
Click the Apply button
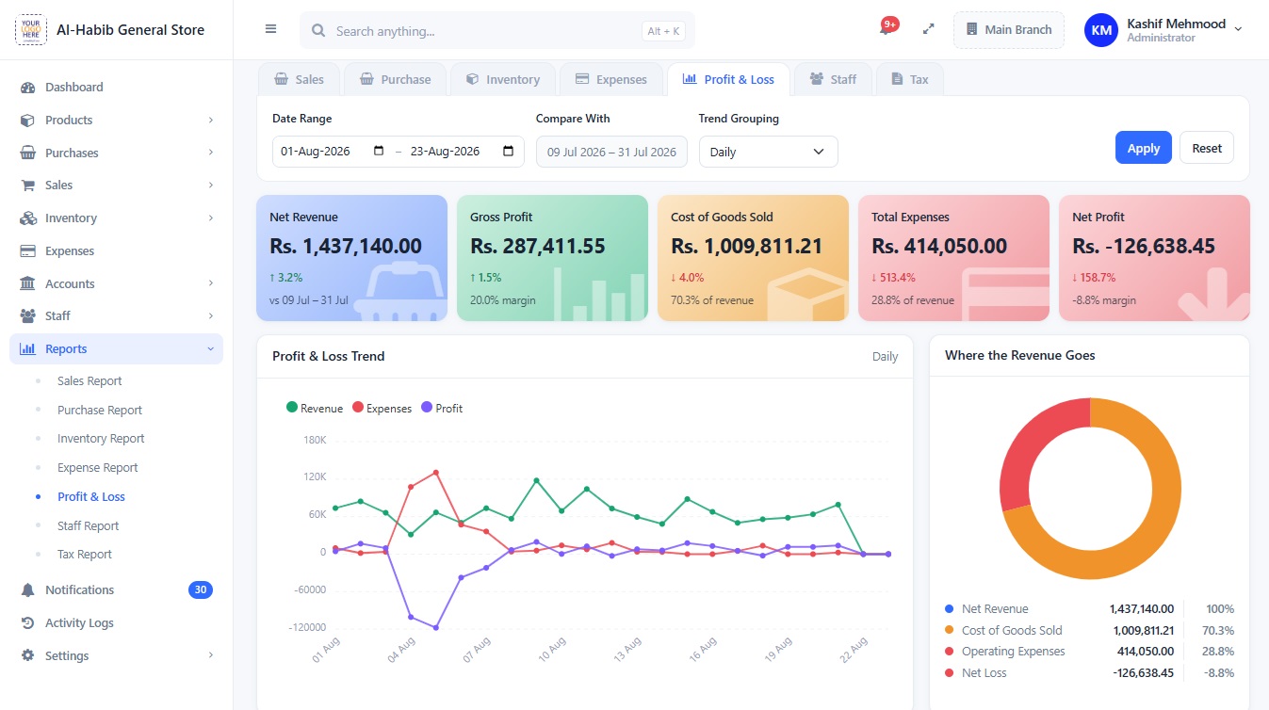click(1144, 148)
